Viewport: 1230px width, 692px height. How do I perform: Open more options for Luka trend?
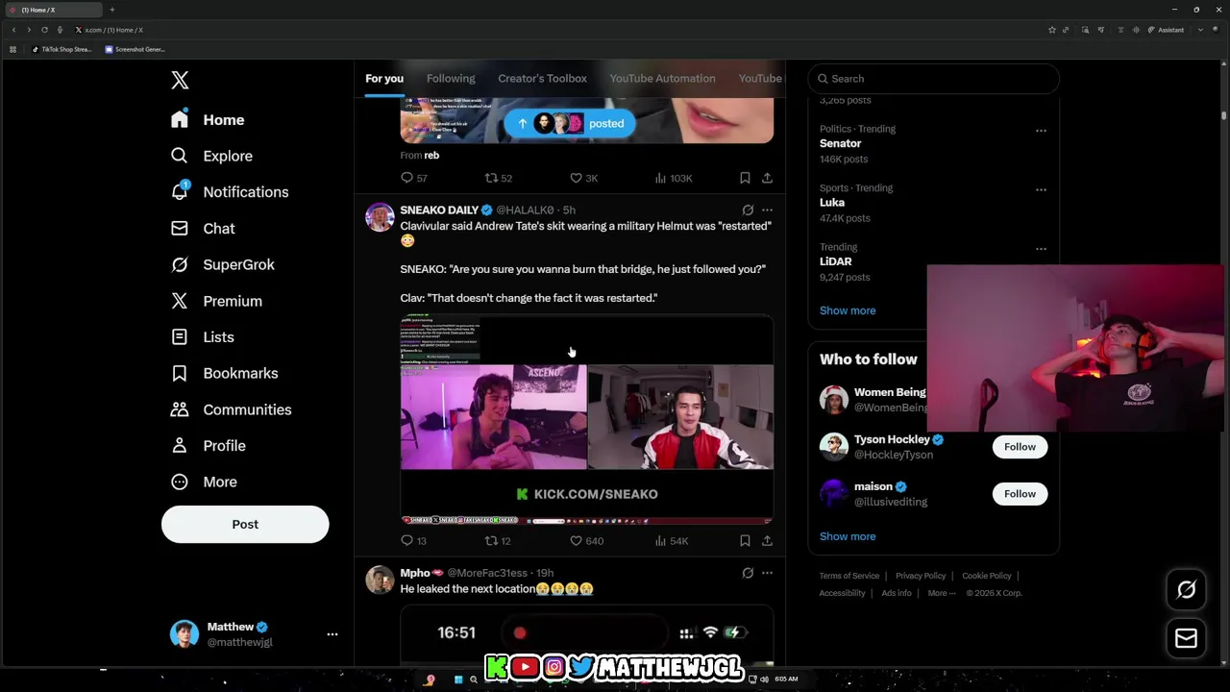click(1041, 189)
